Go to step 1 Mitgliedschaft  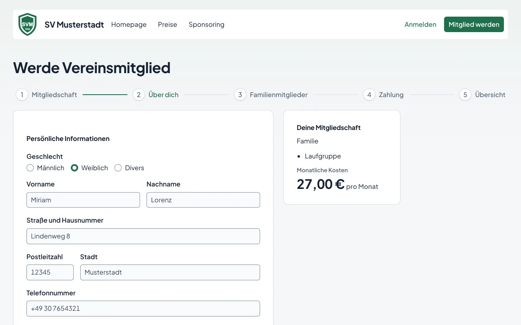point(46,95)
